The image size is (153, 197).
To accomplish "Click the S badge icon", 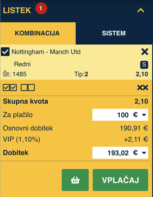I will click(x=144, y=65).
